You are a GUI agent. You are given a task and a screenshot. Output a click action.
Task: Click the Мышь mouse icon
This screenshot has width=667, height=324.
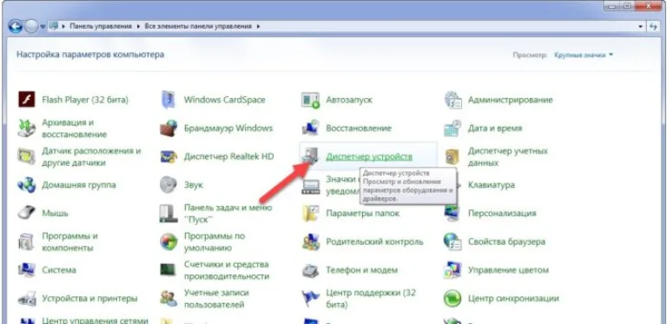click(x=26, y=213)
